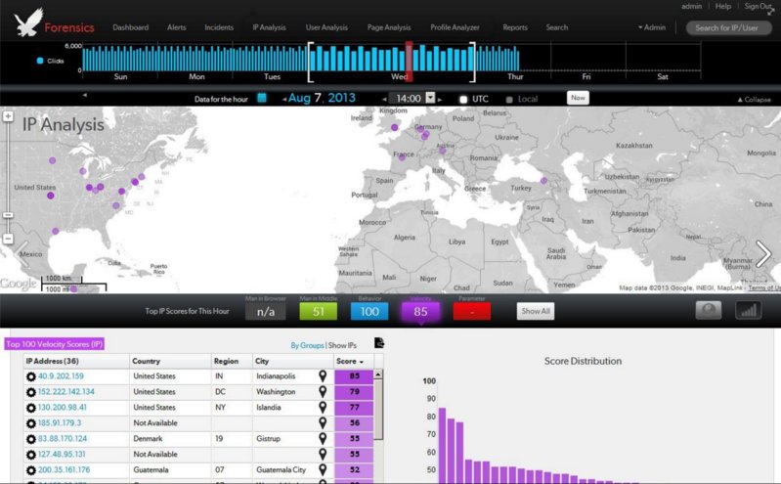The image size is (781, 484).
Task: Select the Local time option
Action: pyautogui.click(x=509, y=99)
